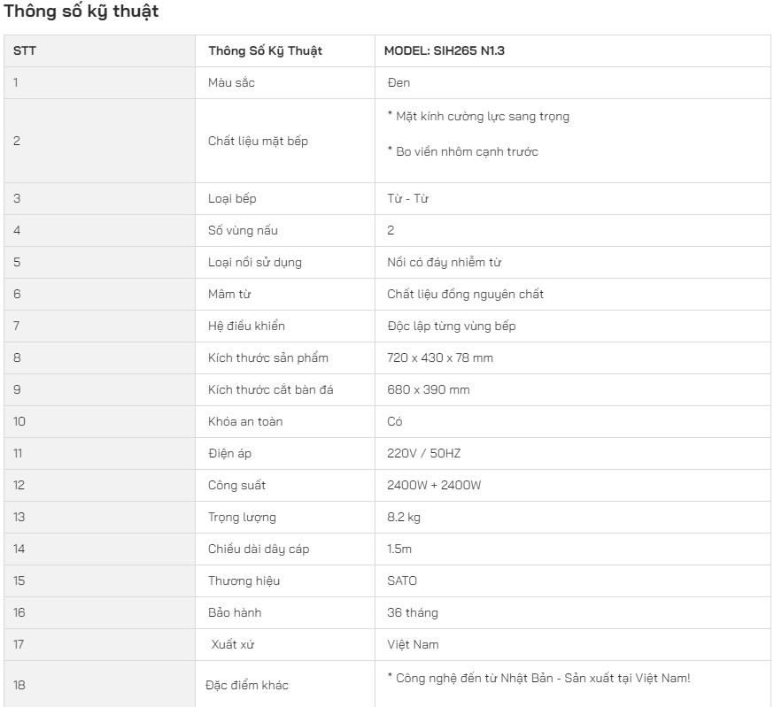Click 'Độc lập từng vùng bếp' value
The image size is (774, 707).
(x=451, y=326)
